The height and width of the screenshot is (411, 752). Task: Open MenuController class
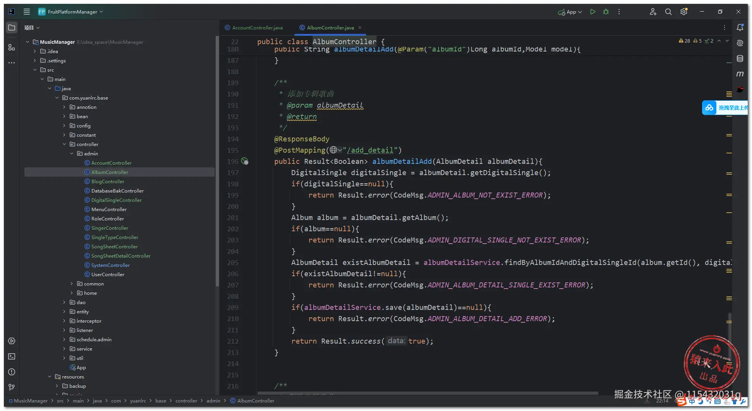(109, 209)
